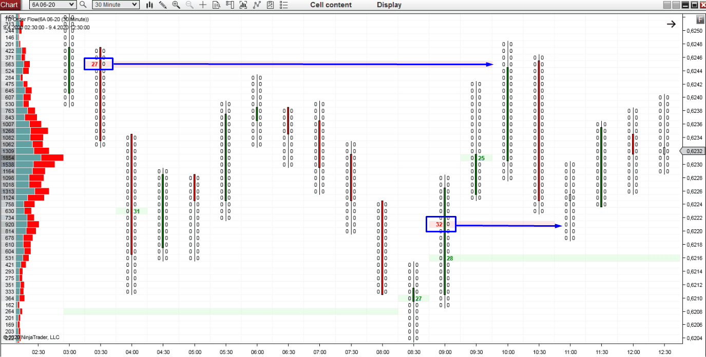This screenshot has width=706, height=357.
Task: Open the bar style candlestick icon
Action: pyautogui.click(x=150, y=5)
